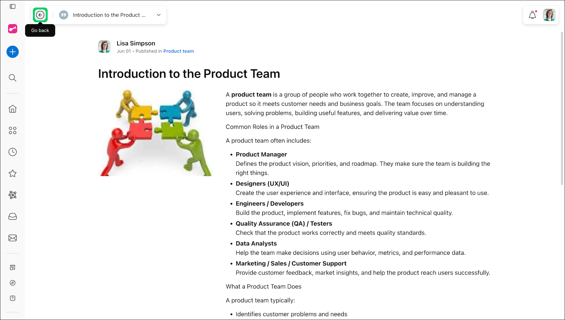Open the inbox tray icon

tap(13, 217)
